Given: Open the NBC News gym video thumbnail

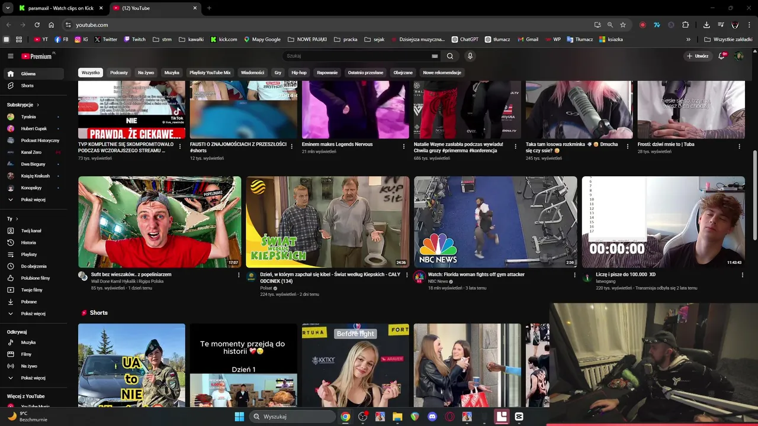Looking at the screenshot, I should click(496, 222).
